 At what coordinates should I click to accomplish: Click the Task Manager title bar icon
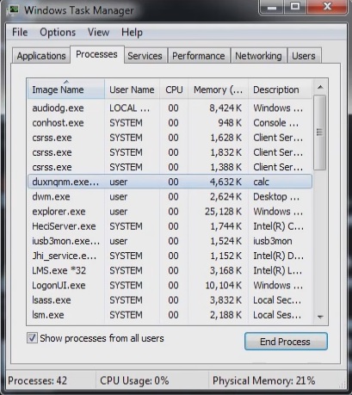tap(13, 9)
